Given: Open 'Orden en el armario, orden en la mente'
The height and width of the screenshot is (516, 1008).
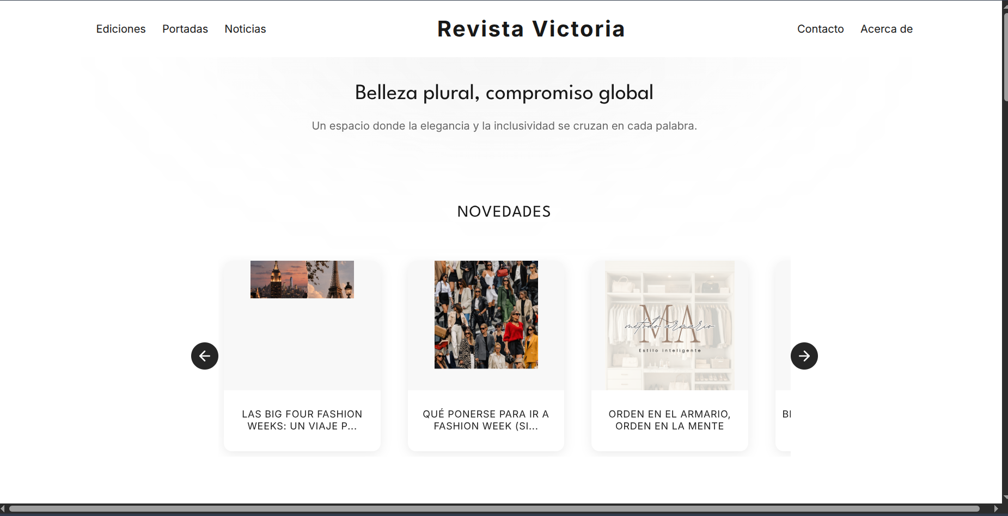Looking at the screenshot, I should click(x=669, y=420).
